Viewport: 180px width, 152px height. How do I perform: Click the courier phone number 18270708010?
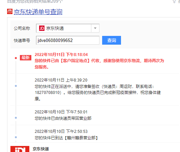[47, 93]
